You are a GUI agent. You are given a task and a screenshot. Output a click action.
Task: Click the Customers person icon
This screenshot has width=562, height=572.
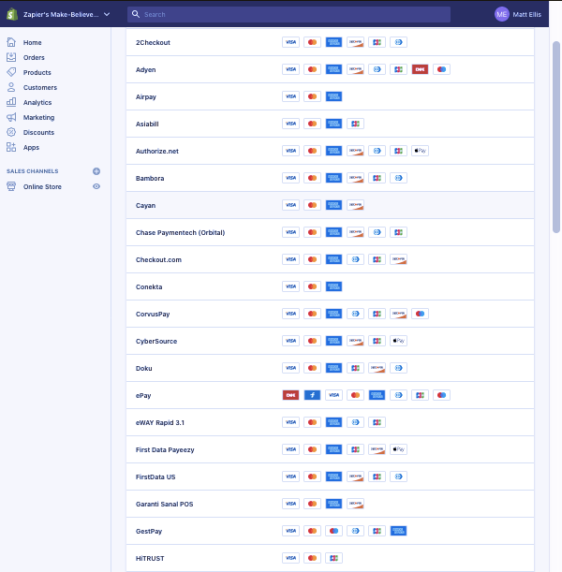click(x=11, y=87)
